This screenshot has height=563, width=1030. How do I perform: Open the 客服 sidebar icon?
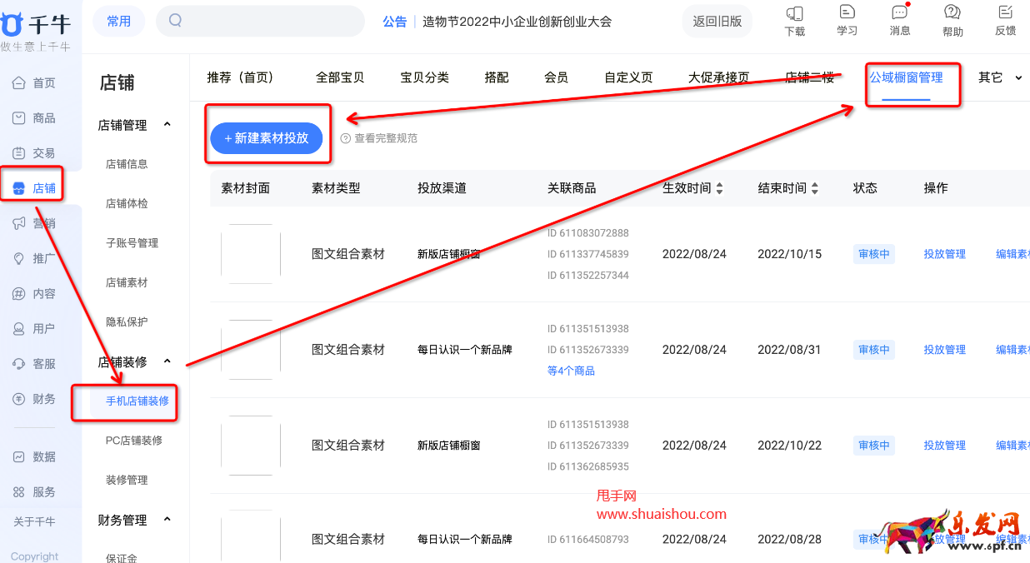tap(32, 363)
